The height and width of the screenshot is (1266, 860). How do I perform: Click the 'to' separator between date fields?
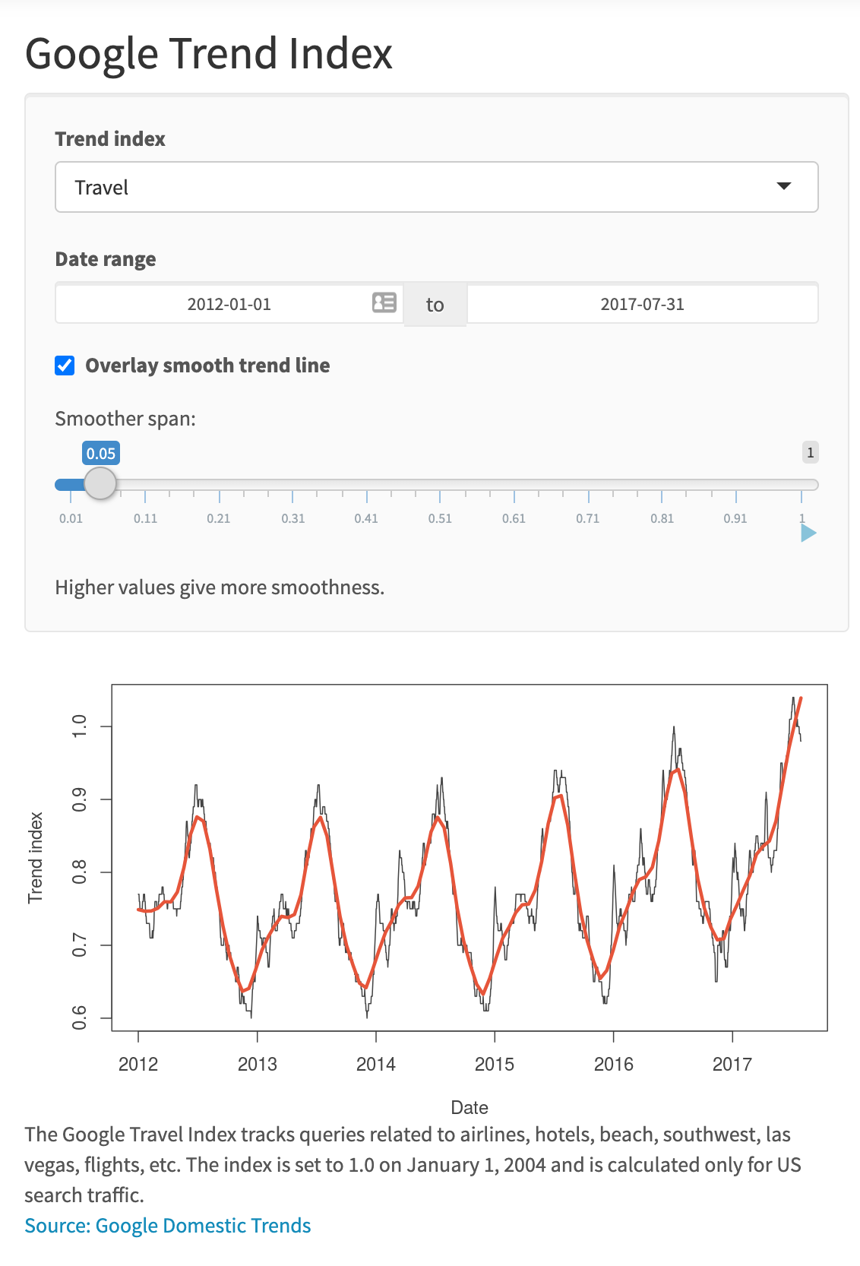tap(435, 305)
